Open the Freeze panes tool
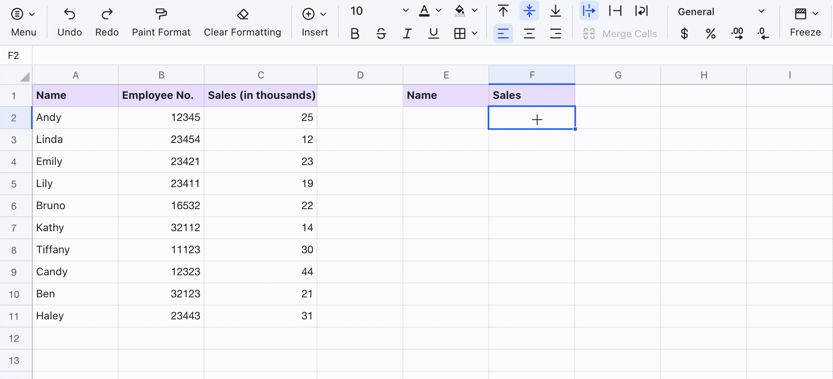The height and width of the screenshot is (379, 833). click(x=804, y=20)
